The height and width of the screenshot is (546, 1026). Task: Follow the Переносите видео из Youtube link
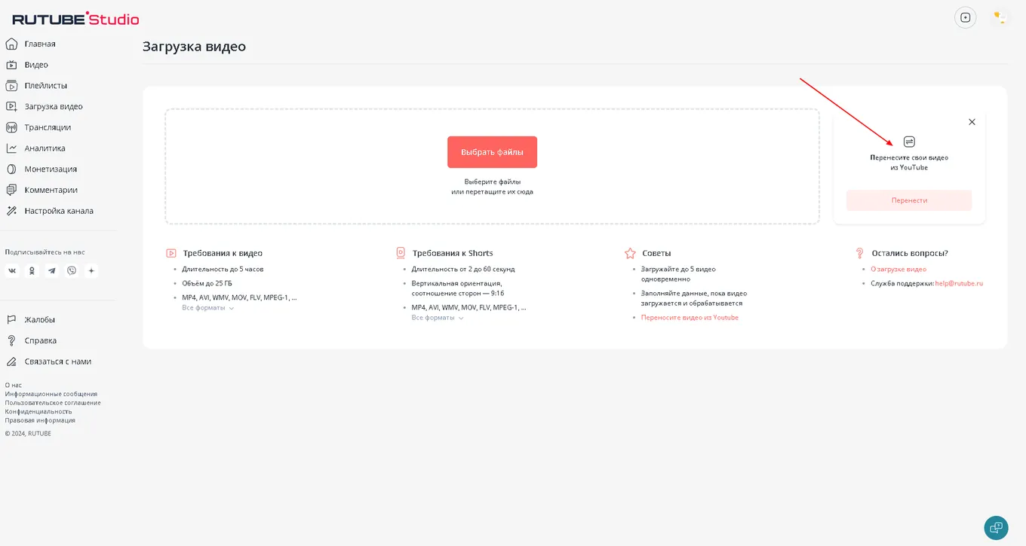click(x=690, y=317)
